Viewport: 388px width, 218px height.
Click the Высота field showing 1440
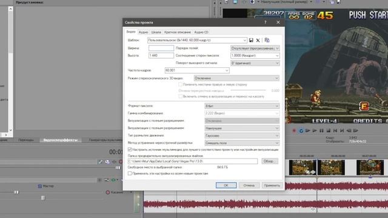pyautogui.click(x=161, y=56)
